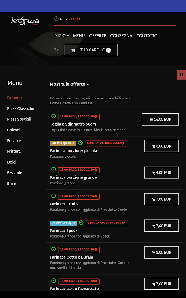Open the MENU navigation item

point(79,35)
